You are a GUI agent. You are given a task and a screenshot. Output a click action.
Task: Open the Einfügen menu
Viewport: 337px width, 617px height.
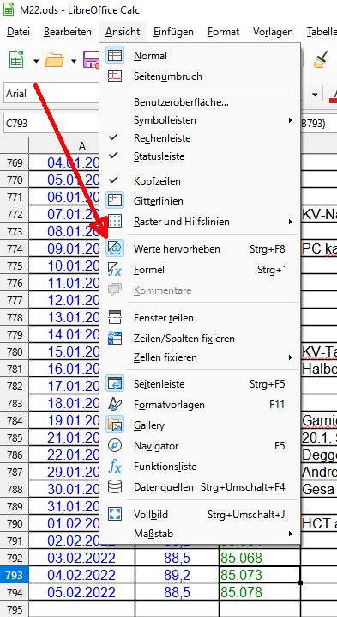click(173, 32)
